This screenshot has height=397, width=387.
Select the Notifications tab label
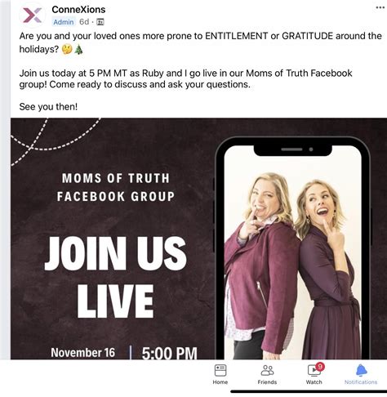click(x=361, y=382)
